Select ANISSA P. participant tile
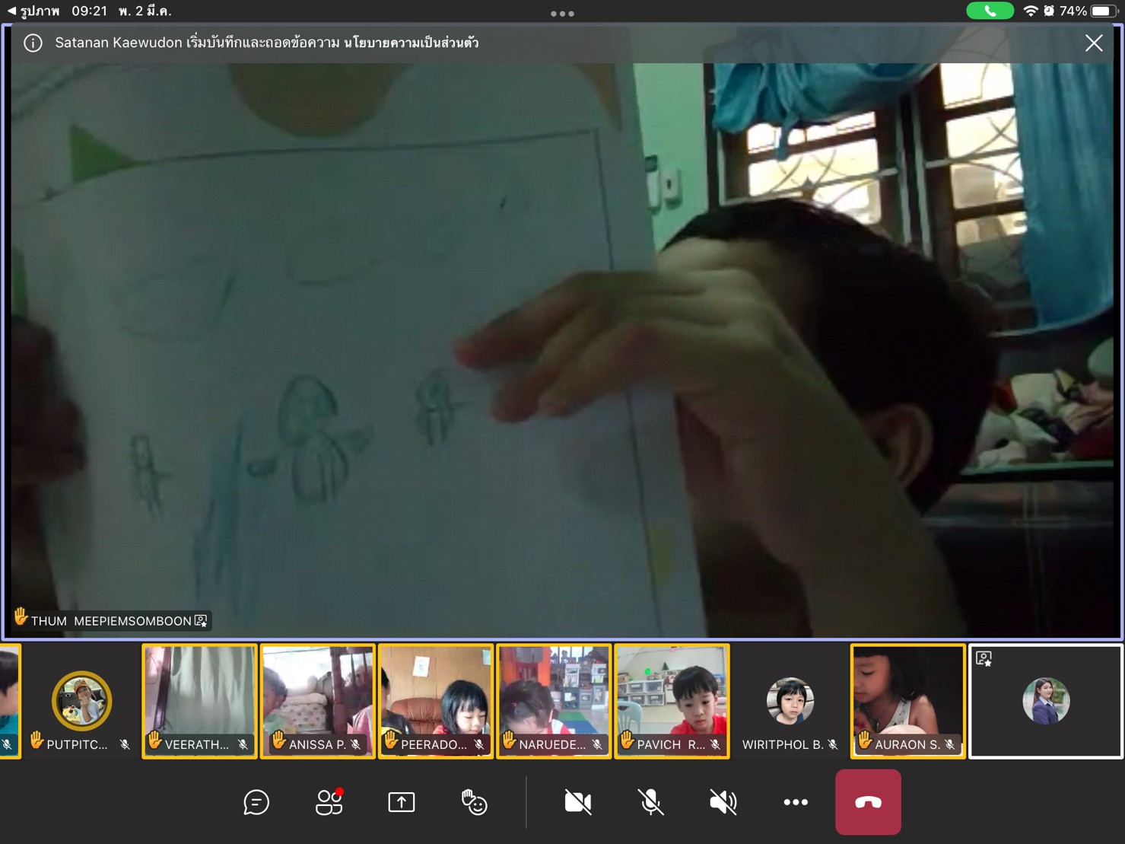This screenshot has width=1125, height=844. (x=318, y=700)
